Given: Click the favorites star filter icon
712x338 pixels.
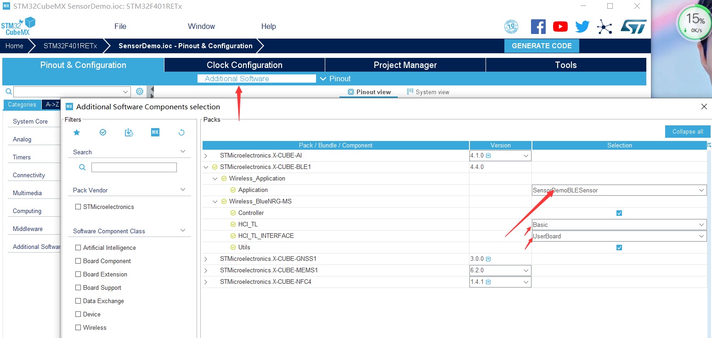Looking at the screenshot, I should pos(77,132).
